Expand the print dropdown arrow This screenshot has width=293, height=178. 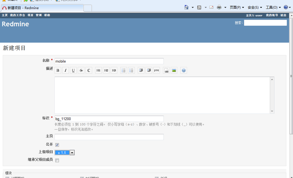225,7
